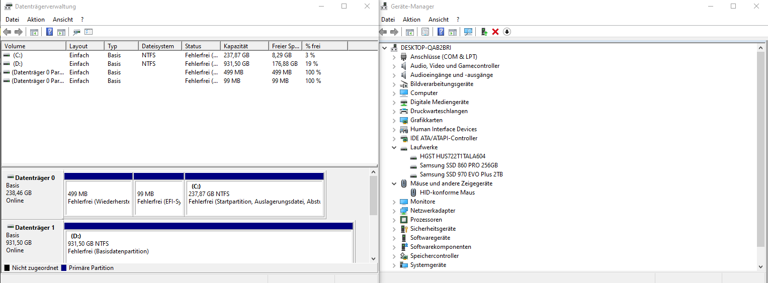Open help icon in Datenträgerverwaltung toolbar
768x283 pixels.
(49, 32)
